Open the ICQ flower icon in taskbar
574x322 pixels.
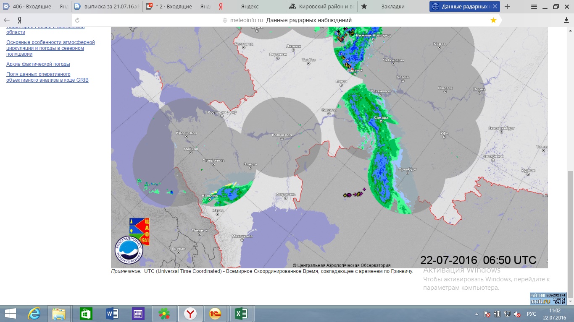click(164, 314)
